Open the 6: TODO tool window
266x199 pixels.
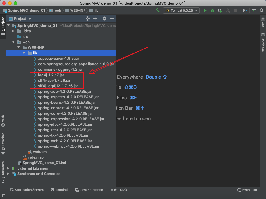click(119, 190)
